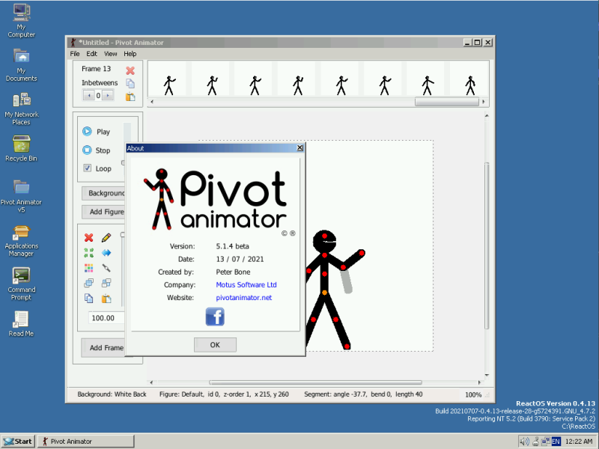Paste frame icon under Inbetweens copy icon
The height and width of the screenshot is (449, 599).
(x=130, y=97)
